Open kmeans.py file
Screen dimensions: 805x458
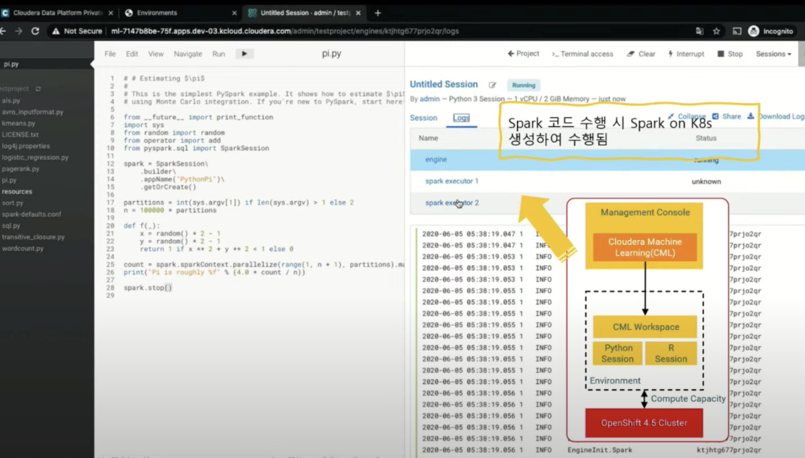(19, 123)
